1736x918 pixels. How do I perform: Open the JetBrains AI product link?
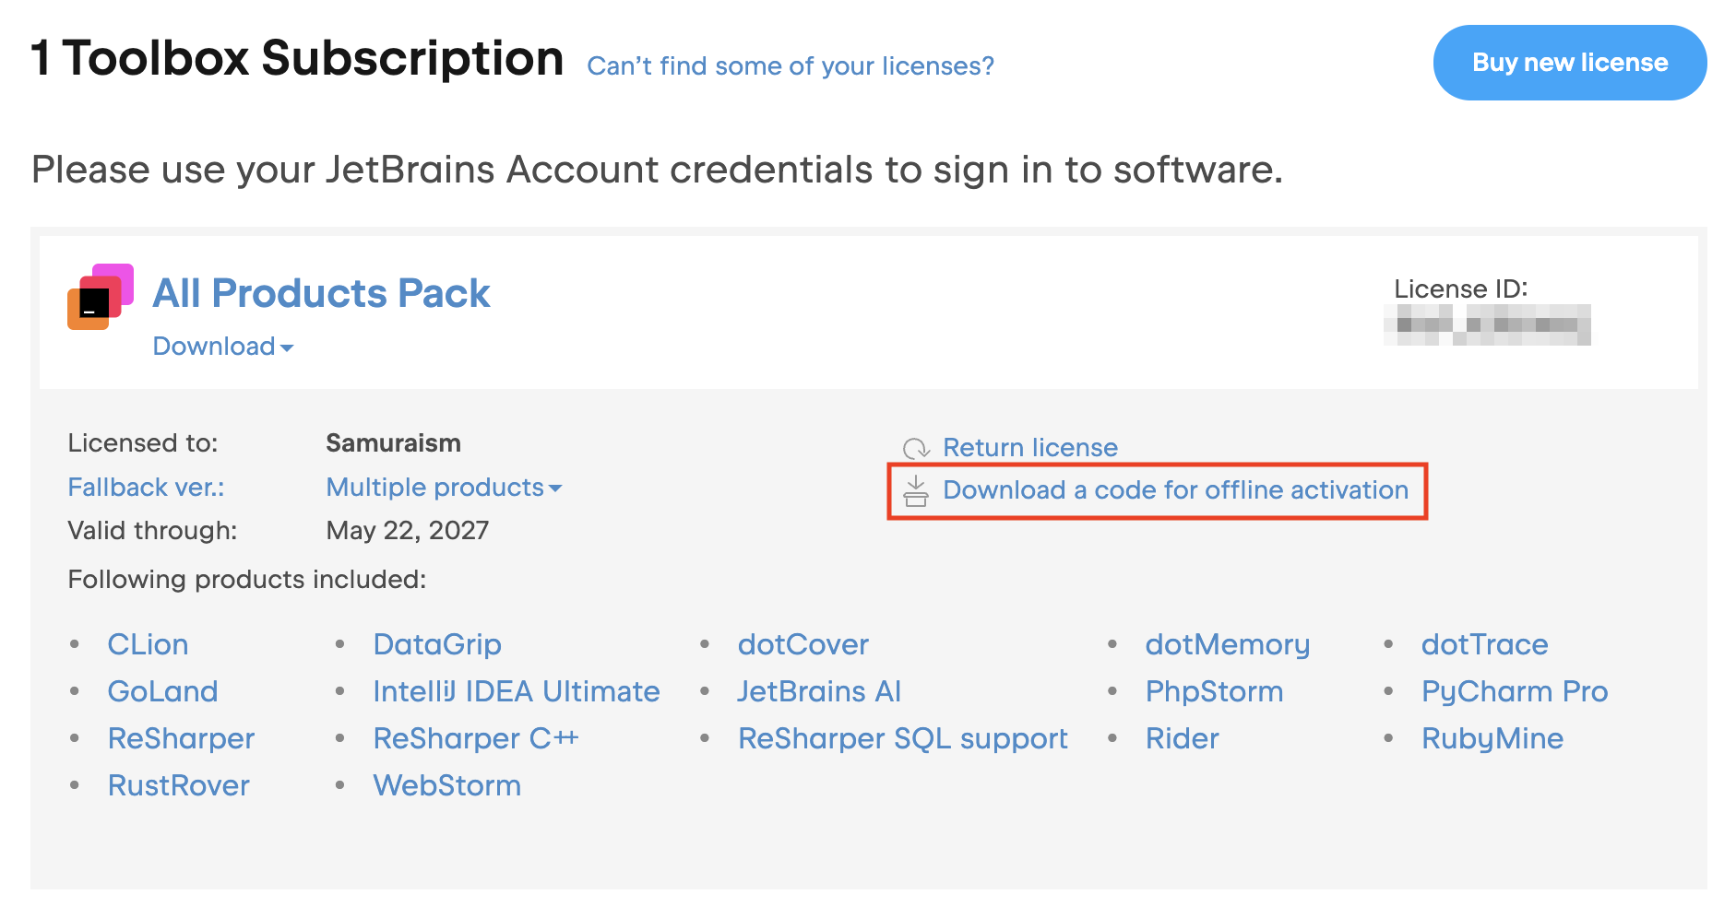(x=819, y=691)
